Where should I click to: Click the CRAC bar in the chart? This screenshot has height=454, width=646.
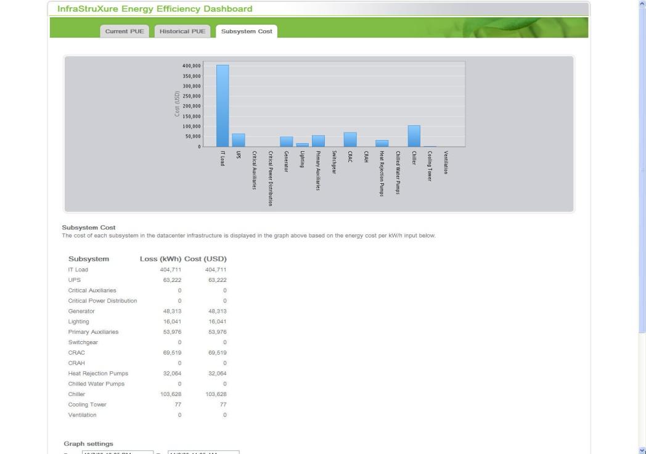pyautogui.click(x=350, y=139)
